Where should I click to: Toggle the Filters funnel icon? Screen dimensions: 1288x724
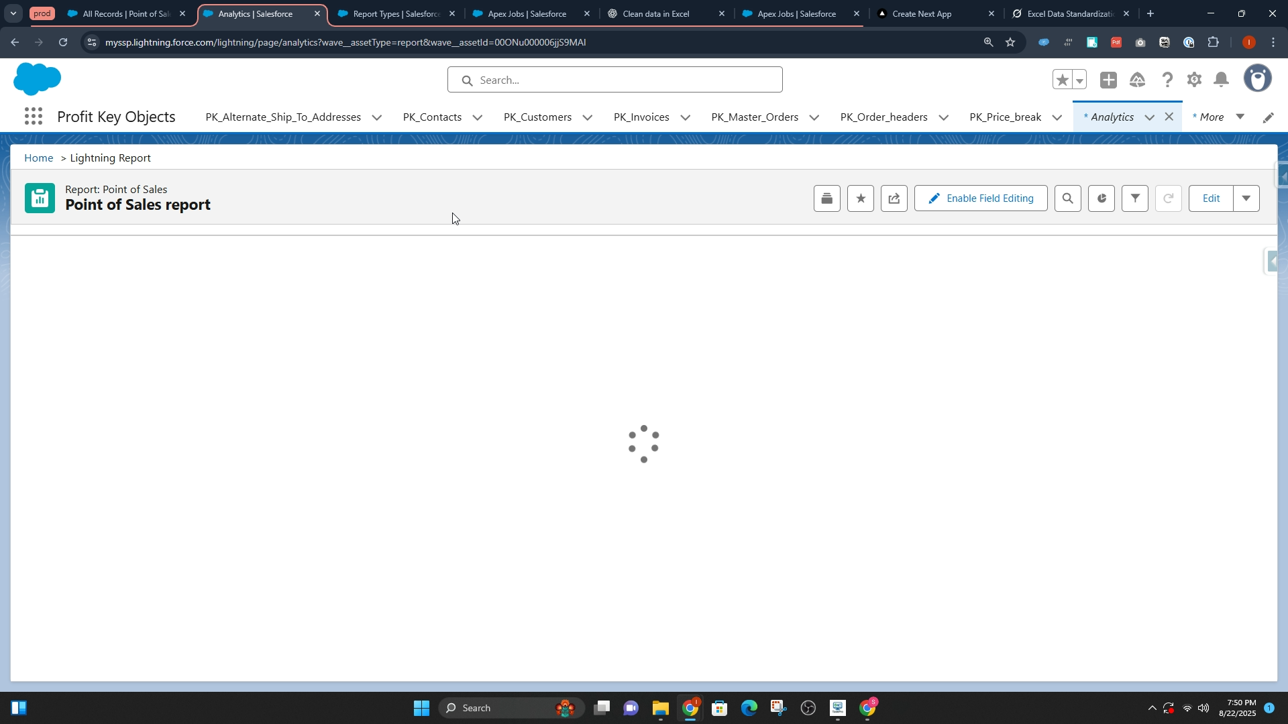click(1134, 198)
